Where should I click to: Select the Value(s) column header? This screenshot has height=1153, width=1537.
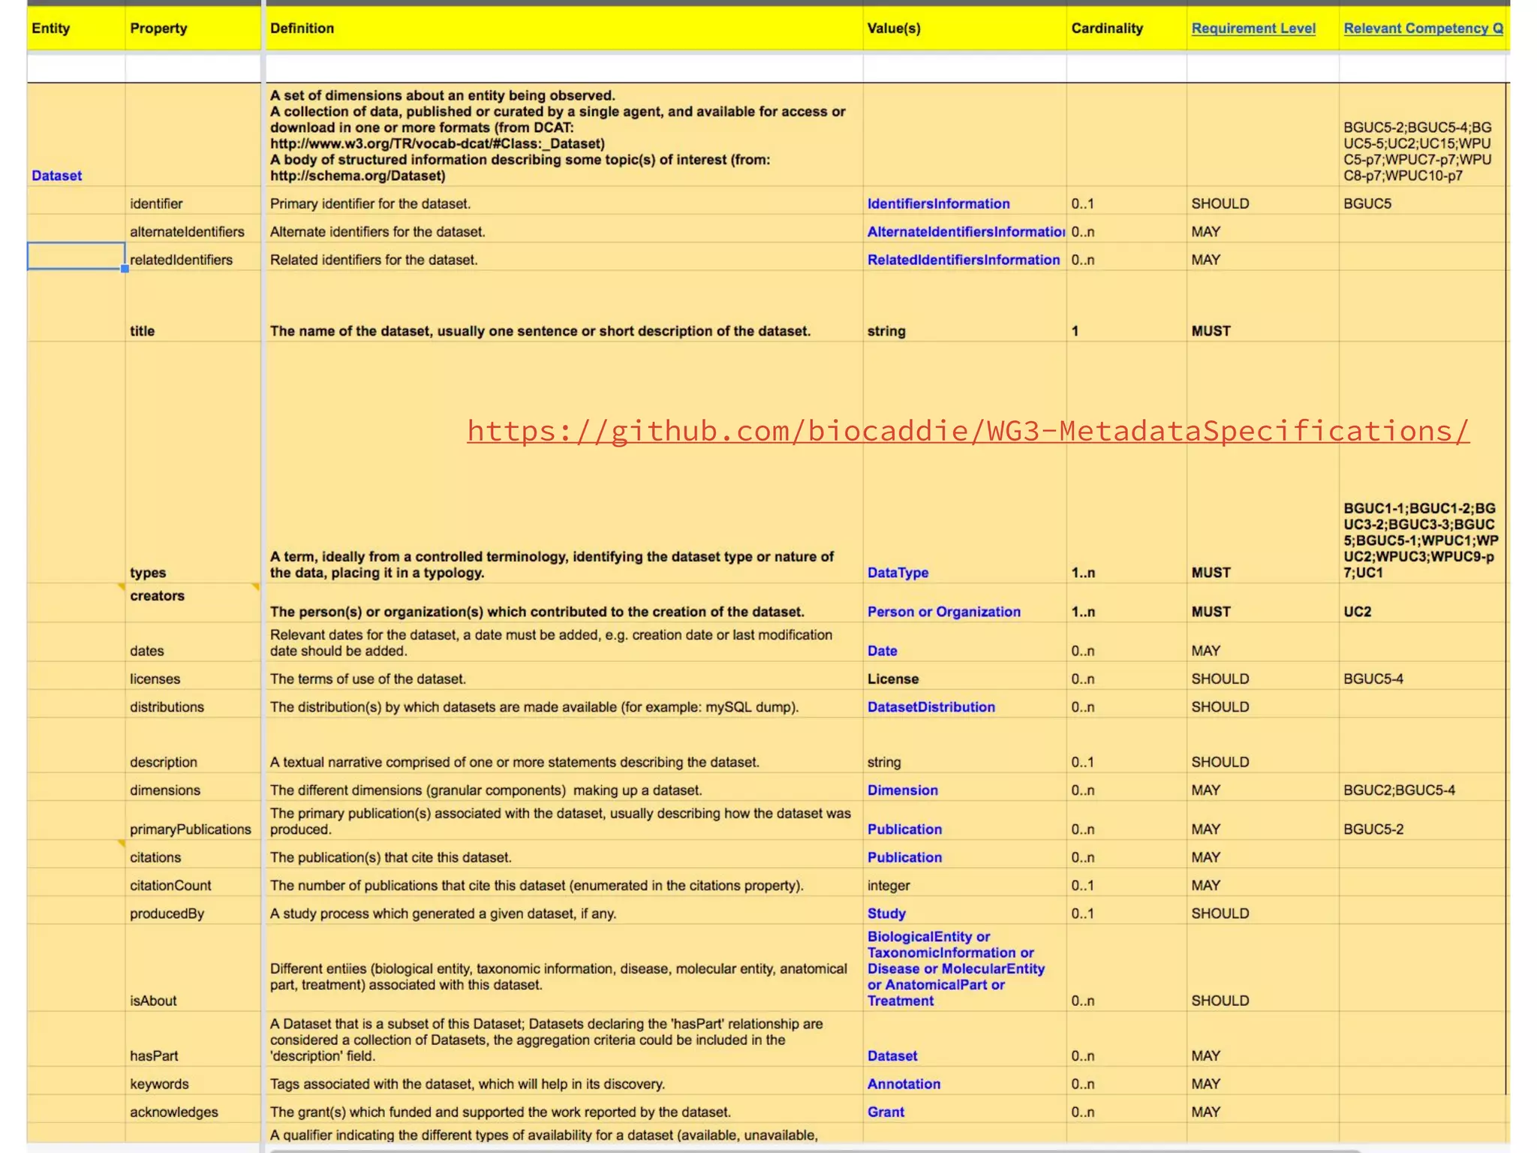[964, 29]
